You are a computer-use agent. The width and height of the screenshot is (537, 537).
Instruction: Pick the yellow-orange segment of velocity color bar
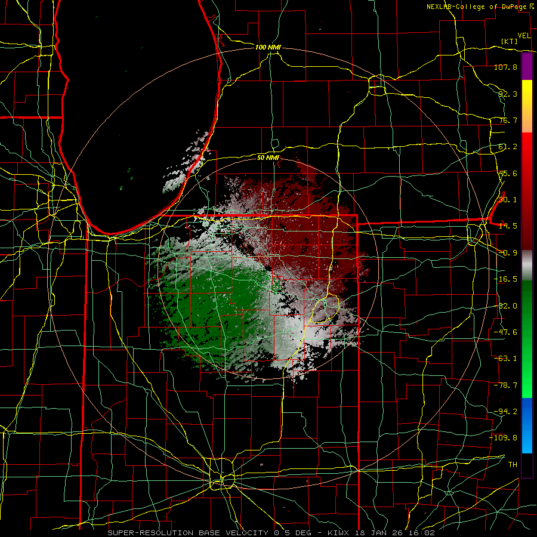pos(527,106)
